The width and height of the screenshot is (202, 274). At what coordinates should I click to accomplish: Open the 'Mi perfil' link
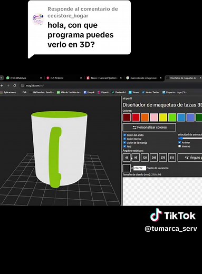point(127,99)
